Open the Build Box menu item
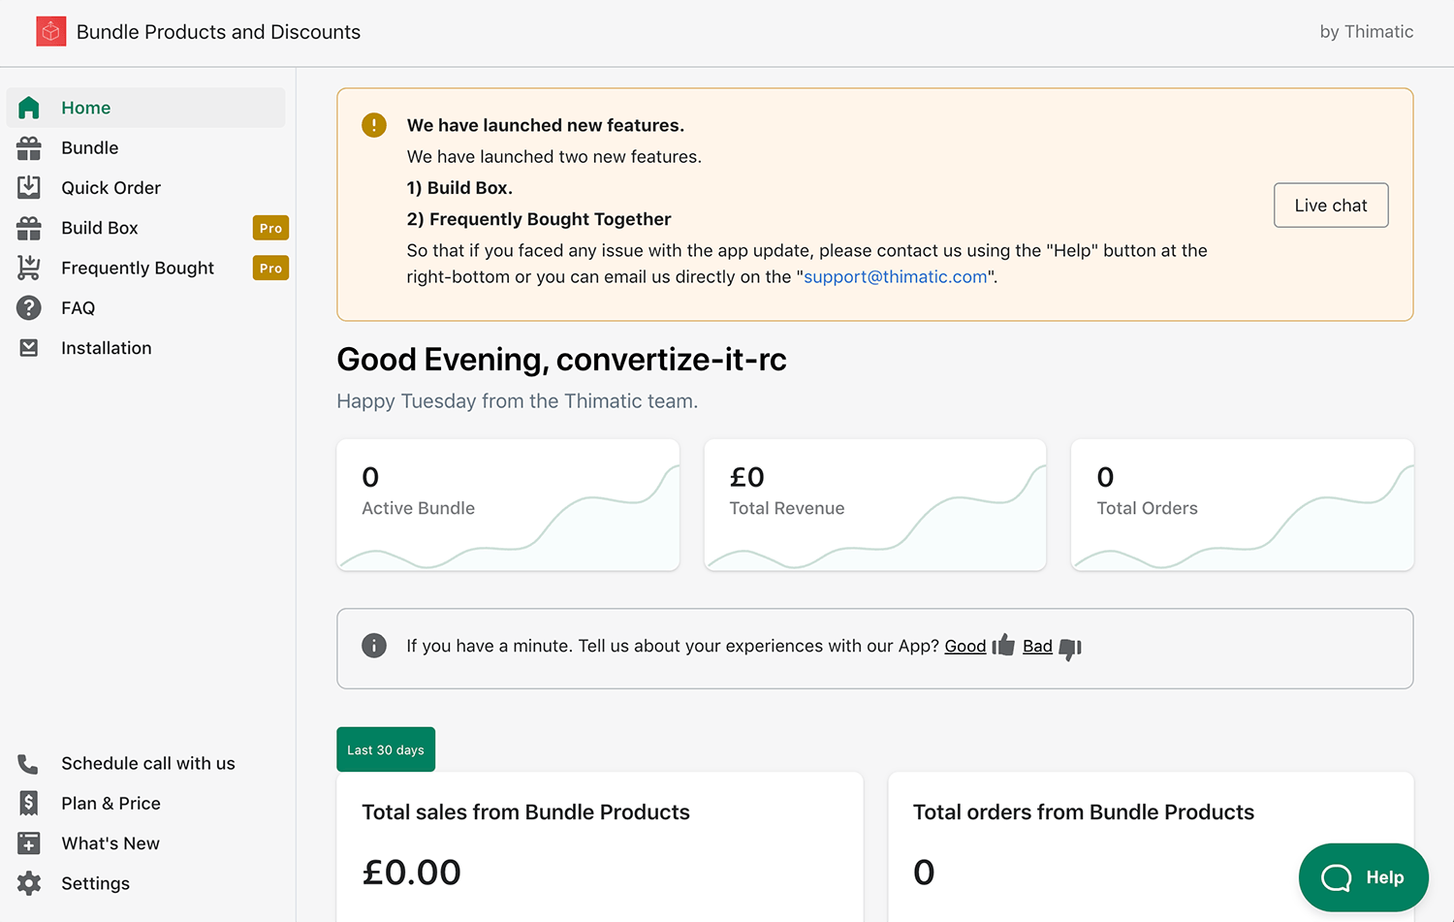The width and height of the screenshot is (1454, 922). tap(100, 228)
